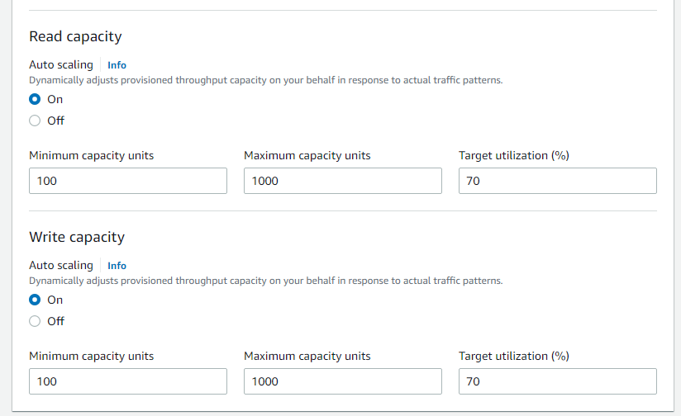This screenshot has width=681, height=416.
Task: Click Read capacity auto scaling description text
Action: coord(265,81)
